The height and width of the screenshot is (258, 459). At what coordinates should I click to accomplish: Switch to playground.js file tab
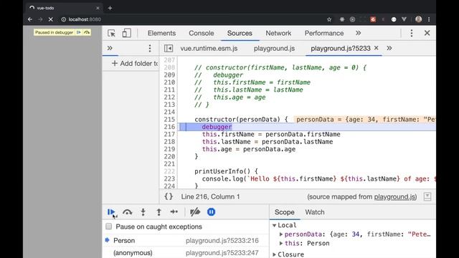[274, 49]
